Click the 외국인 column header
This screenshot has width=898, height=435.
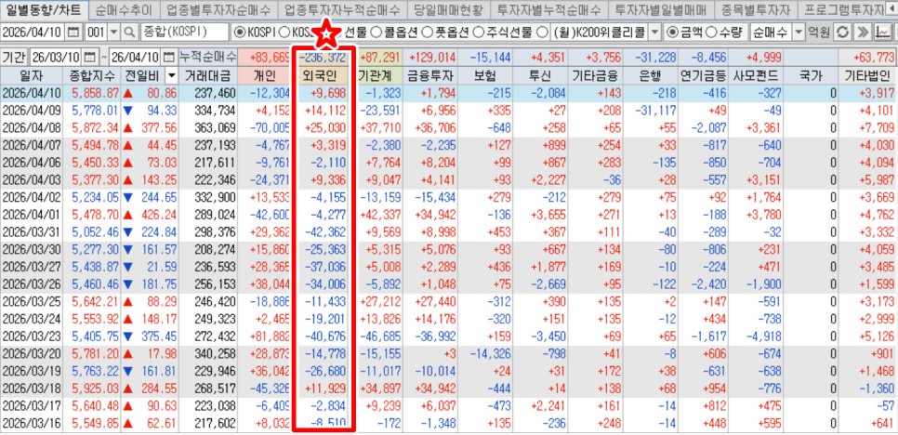[x=324, y=75]
